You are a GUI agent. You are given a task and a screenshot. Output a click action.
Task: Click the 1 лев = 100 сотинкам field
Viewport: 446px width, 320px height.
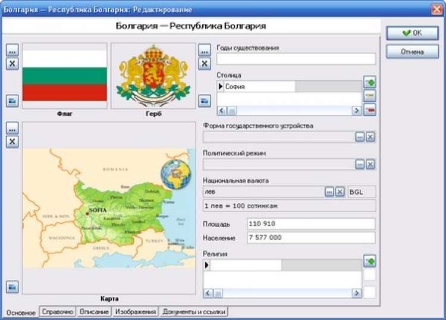point(289,206)
